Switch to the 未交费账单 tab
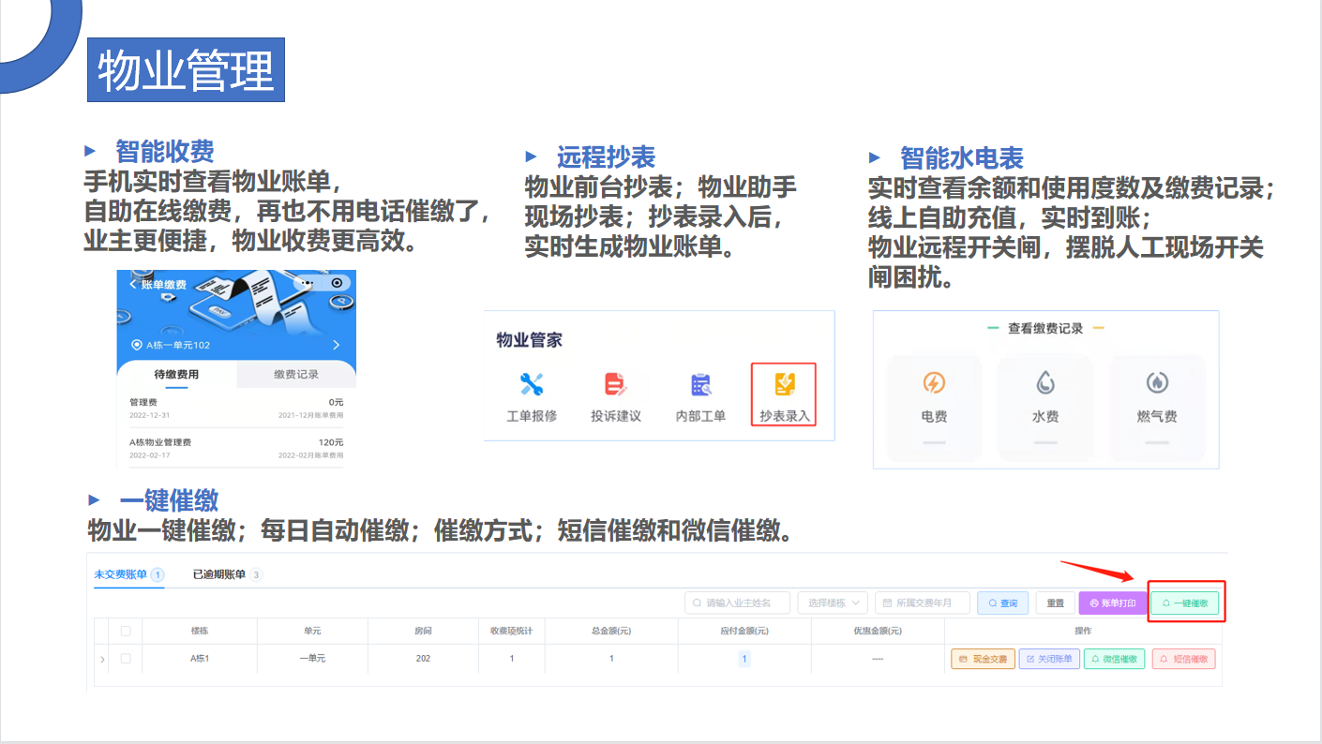 (x=129, y=574)
